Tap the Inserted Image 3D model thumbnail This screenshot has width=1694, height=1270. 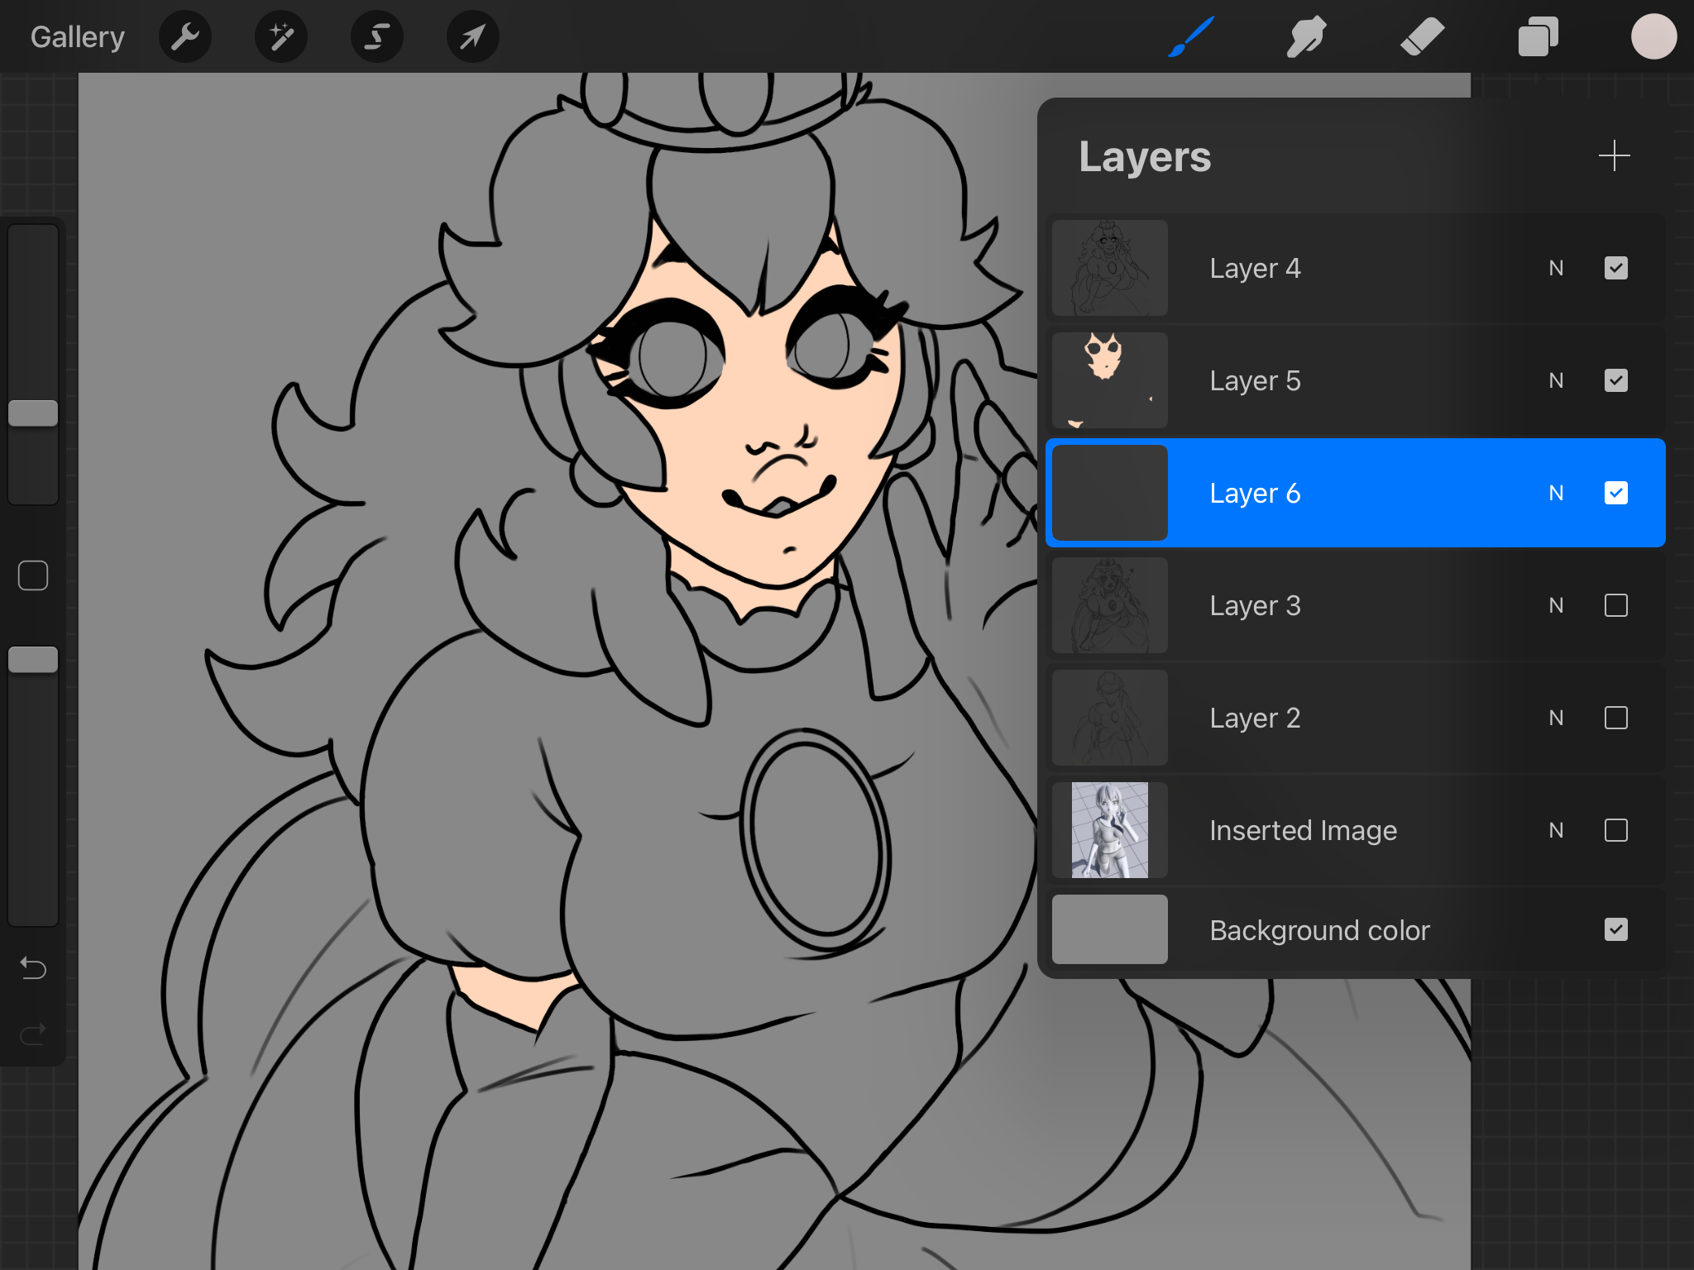point(1110,830)
